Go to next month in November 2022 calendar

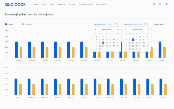point(118,30)
